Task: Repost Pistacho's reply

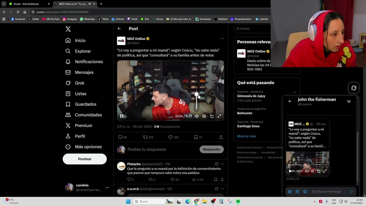Action: point(152,179)
